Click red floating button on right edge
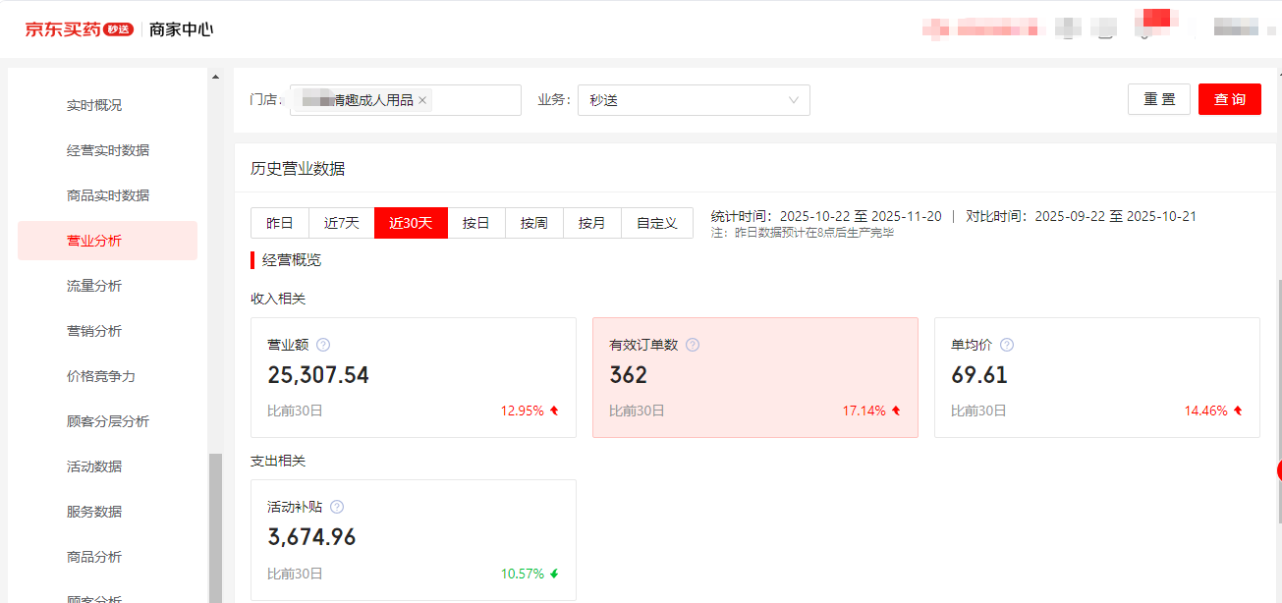This screenshot has height=603, width=1282. pos(1278,470)
